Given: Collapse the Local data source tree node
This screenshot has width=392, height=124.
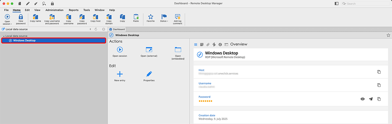Looking at the screenshot, I should [3, 36].
